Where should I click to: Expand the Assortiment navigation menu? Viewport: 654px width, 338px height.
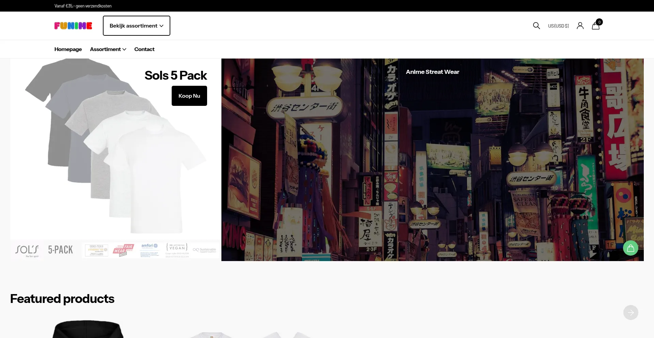[x=108, y=49]
